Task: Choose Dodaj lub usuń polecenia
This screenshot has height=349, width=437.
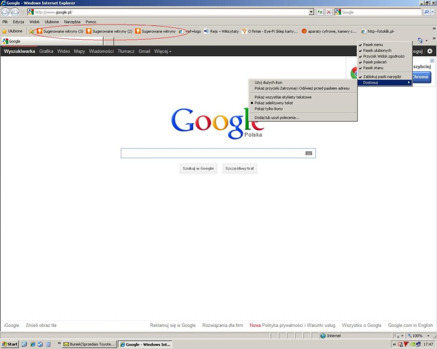Action: coord(303,117)
